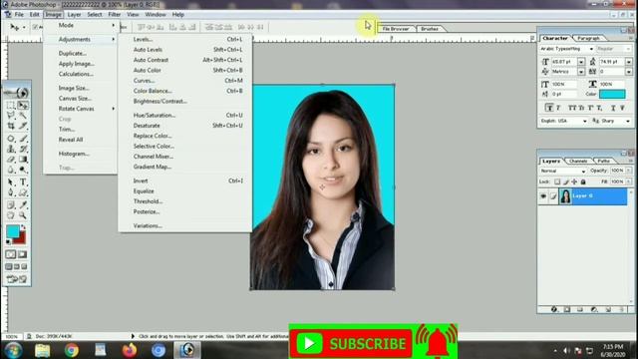Select the Healing Brush tool
The height and width of the screenshot is (359, 638).
(11, 139)
